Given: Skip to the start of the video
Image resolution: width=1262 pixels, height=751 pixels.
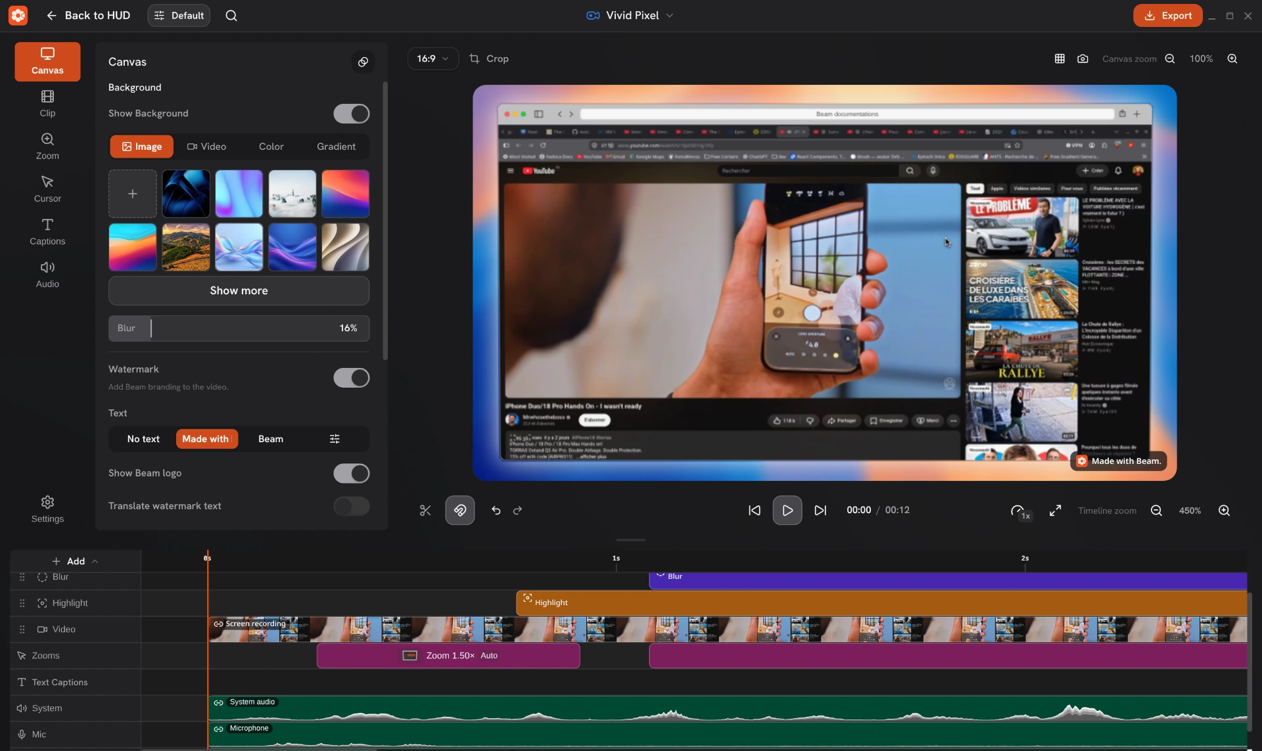Looking at the screenshot, I should click(755, 511).
